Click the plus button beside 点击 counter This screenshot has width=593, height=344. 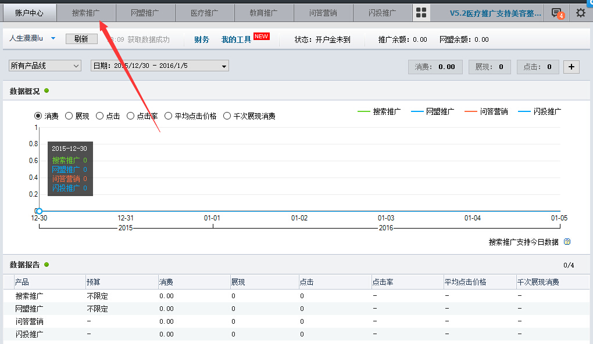571,67
